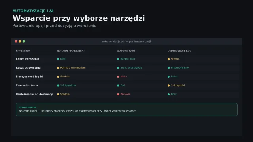Select the Koszt utrzymania row label
Viewport: 253px width, 142px height.
coord(28,68)
